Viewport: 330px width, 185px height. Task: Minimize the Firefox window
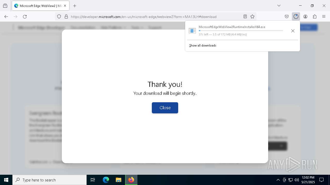[x=300, y=6]
